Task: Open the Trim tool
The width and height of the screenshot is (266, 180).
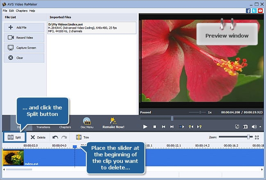Action: 82,137
